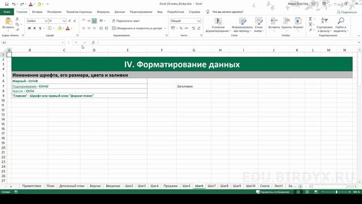
Task: Switch to the Данные ribbon tab
Action: [119, 12]
